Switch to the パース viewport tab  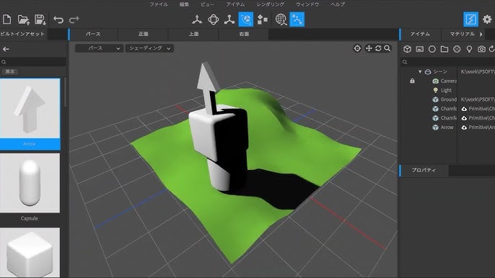tap(93, 34)
